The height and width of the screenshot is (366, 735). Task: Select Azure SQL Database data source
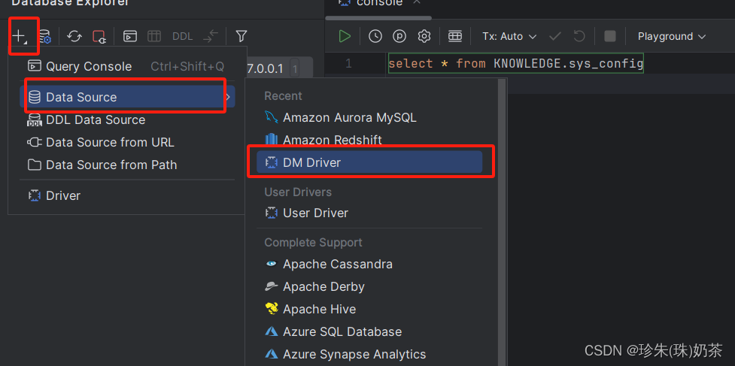[369, 332]
